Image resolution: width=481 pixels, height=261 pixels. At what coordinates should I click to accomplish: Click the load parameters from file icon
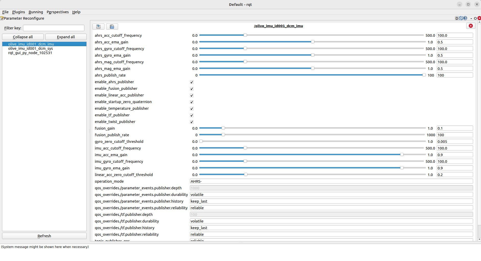[x=112, y=27]
